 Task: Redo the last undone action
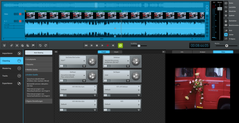click(x=45, y=45)
